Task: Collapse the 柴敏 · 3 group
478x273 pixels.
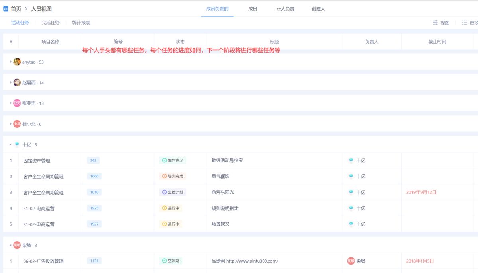Action: coord(11,245)
